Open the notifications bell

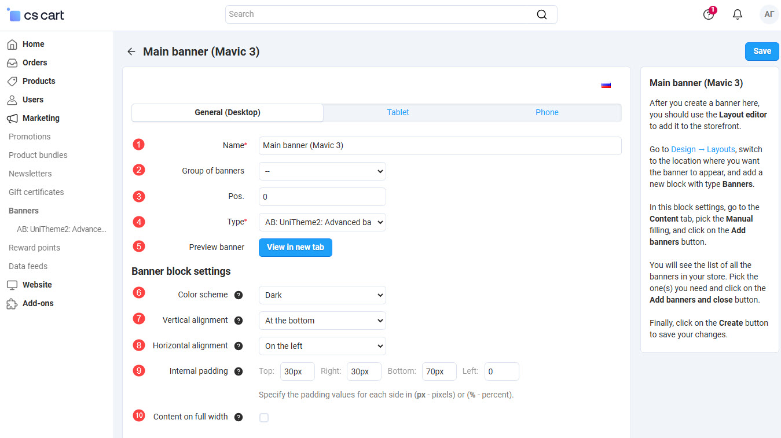tap(738, 14)
